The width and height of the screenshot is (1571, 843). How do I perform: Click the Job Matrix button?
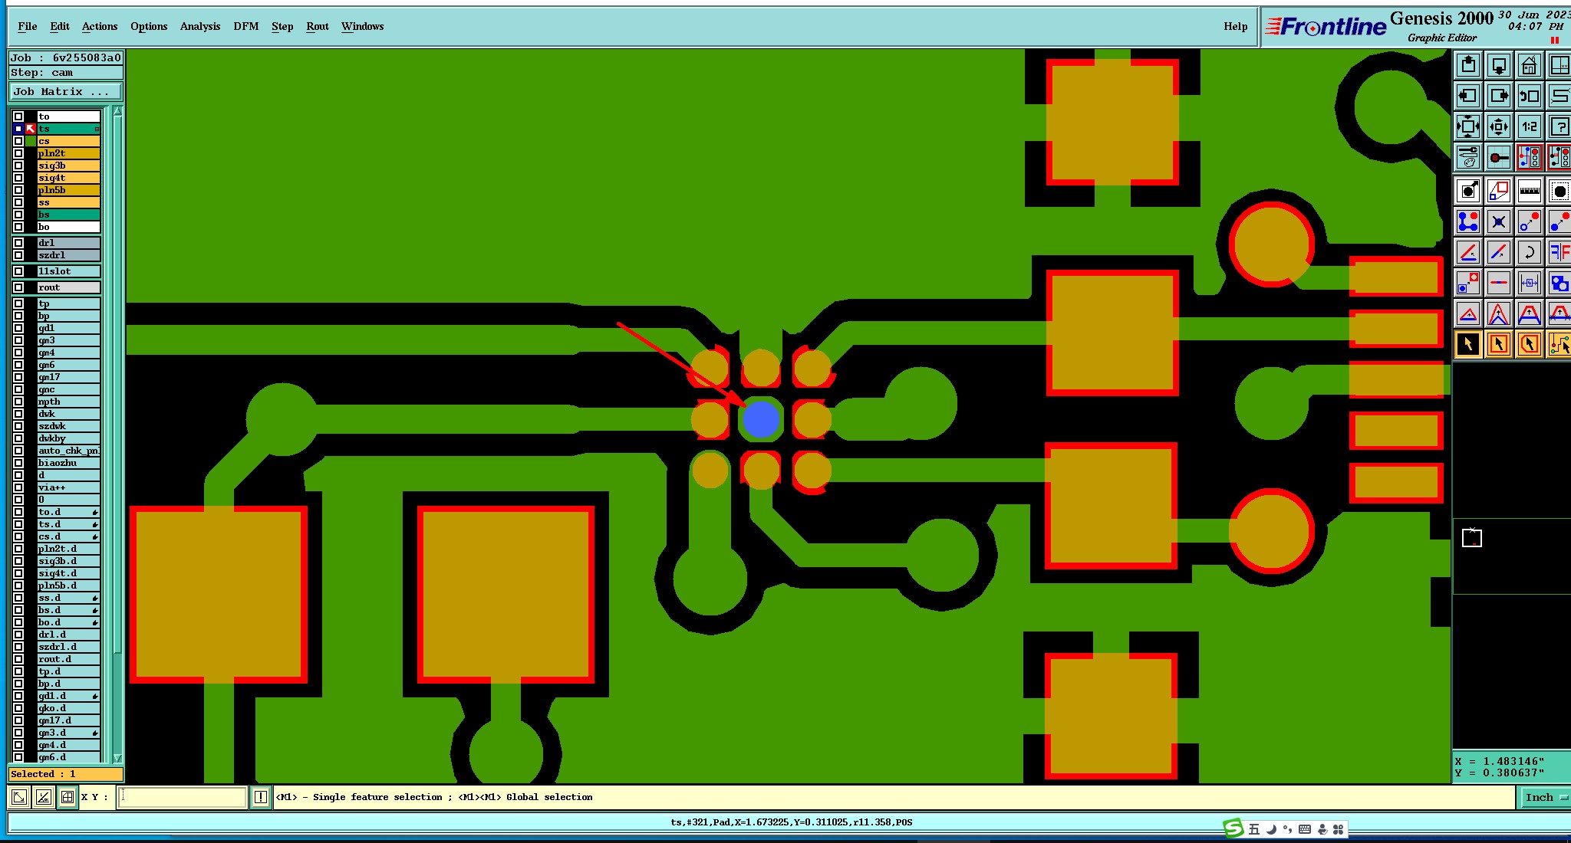[x=65, y=91]
